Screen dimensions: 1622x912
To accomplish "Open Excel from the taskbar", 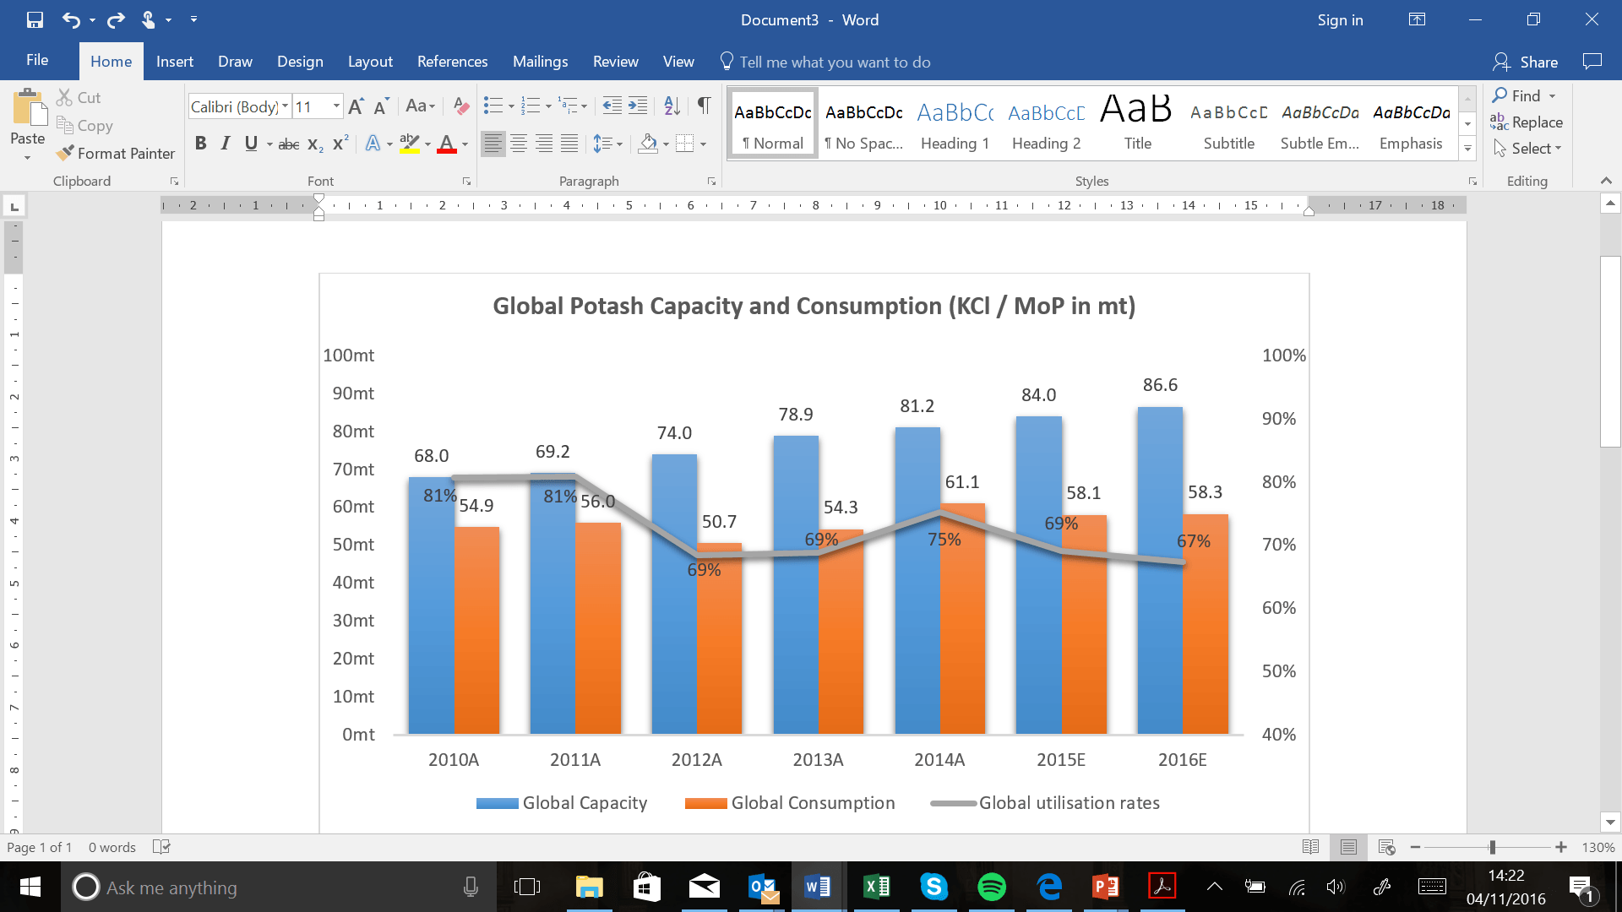I will [876, 886].
